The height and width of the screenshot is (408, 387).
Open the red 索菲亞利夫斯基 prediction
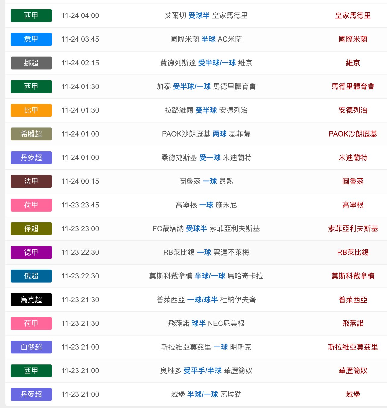(x=353, y=229)
